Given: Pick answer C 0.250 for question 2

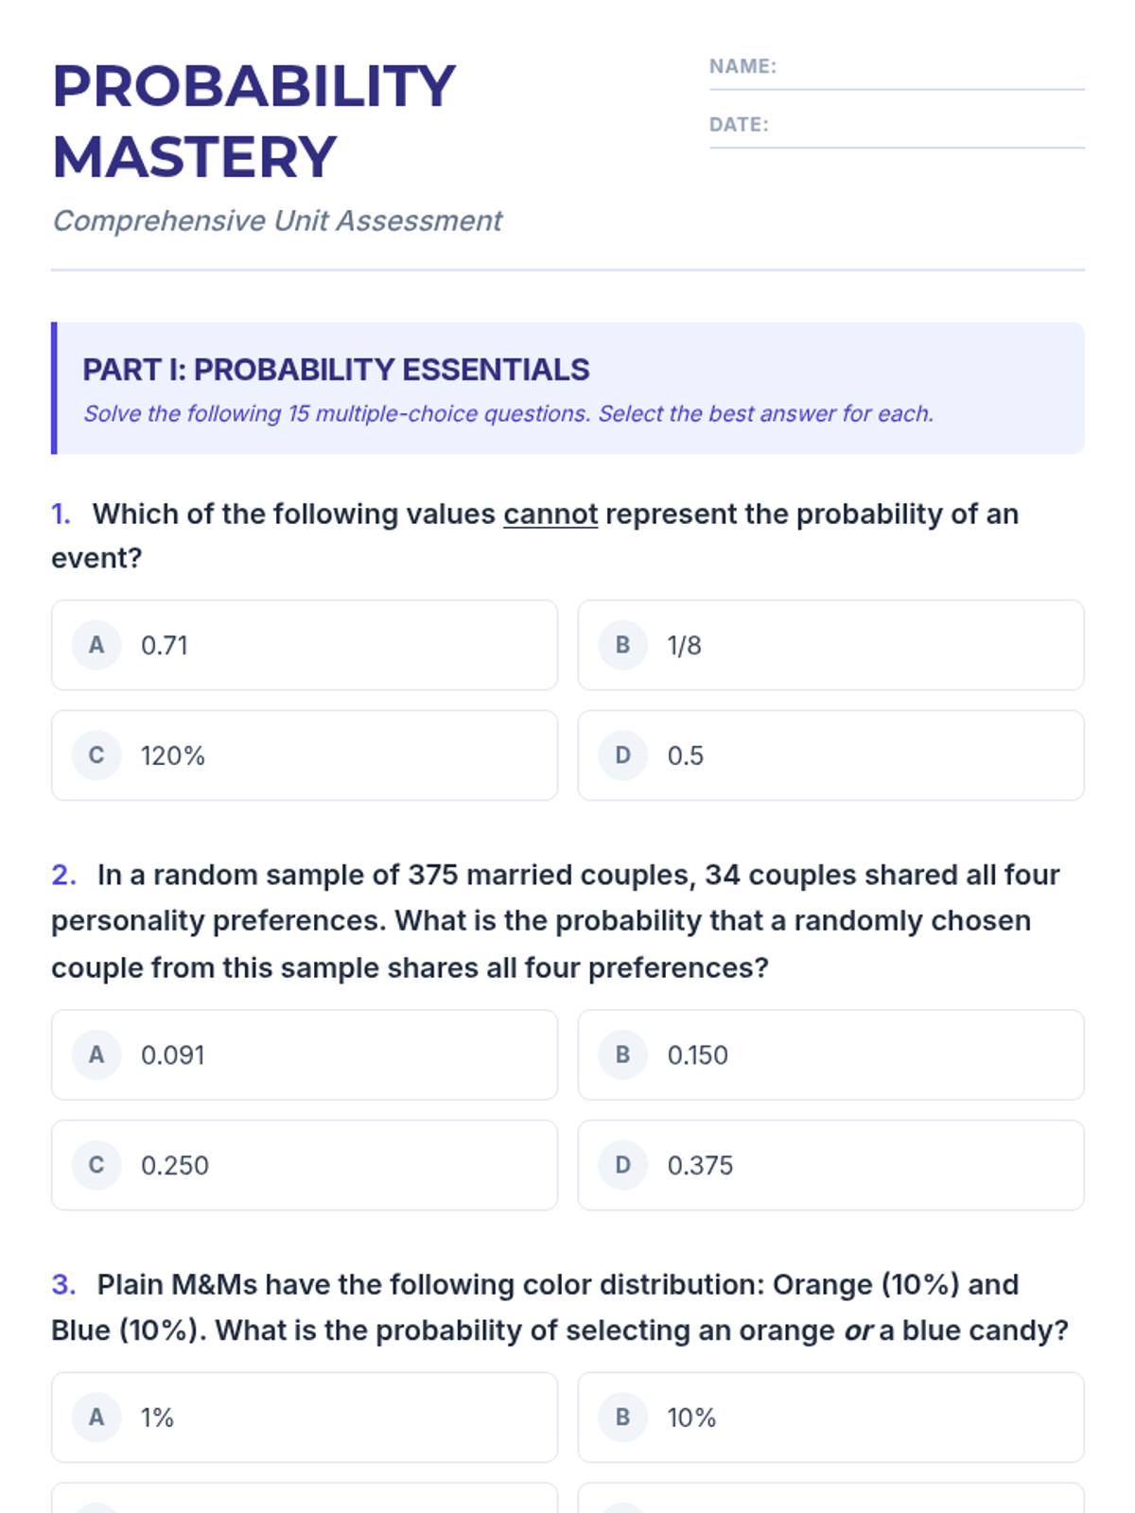Looking at the screenshot, I should pos(304,1165).
